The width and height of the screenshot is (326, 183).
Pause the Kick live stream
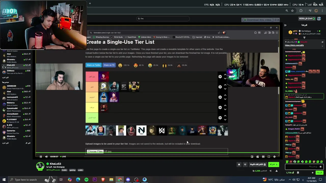click(x=41, y=157)
